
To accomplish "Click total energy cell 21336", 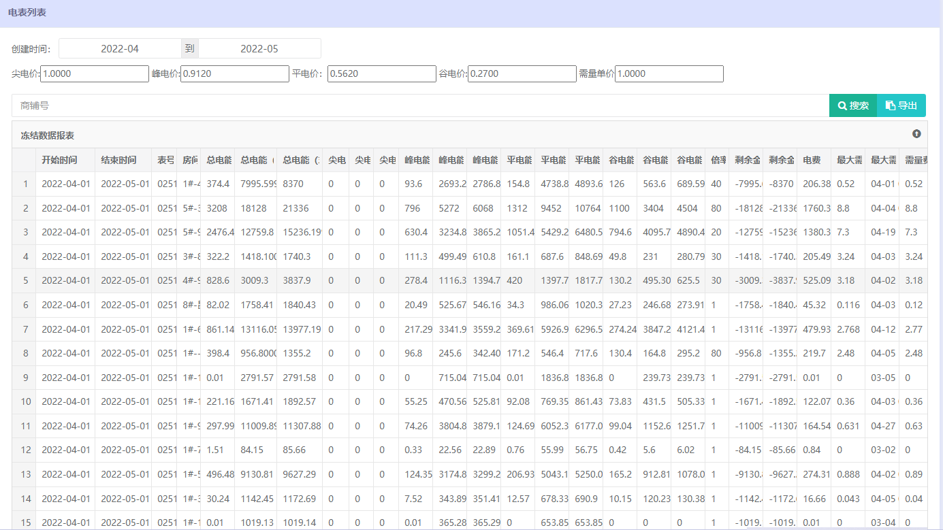I will pos(300,208).
